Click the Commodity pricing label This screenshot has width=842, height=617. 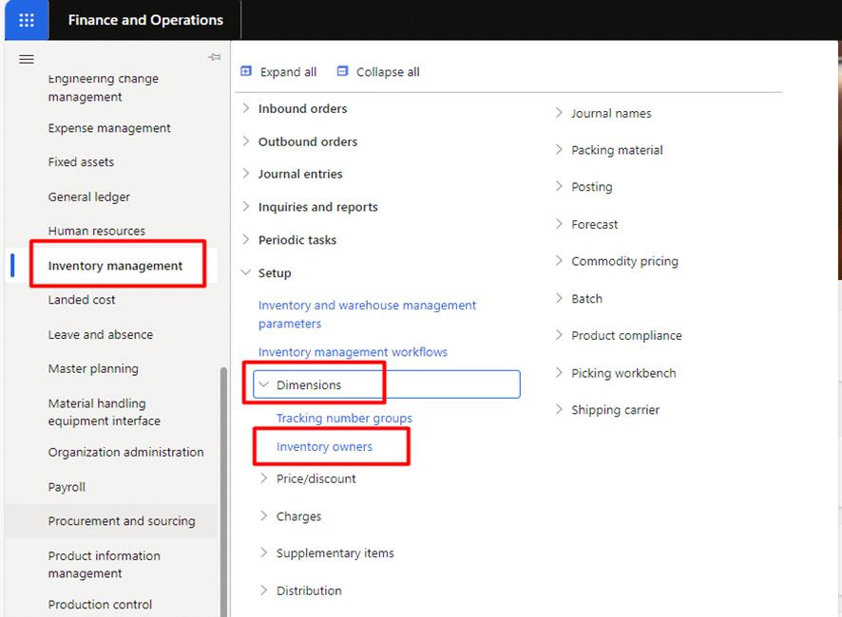click(624, 261)
